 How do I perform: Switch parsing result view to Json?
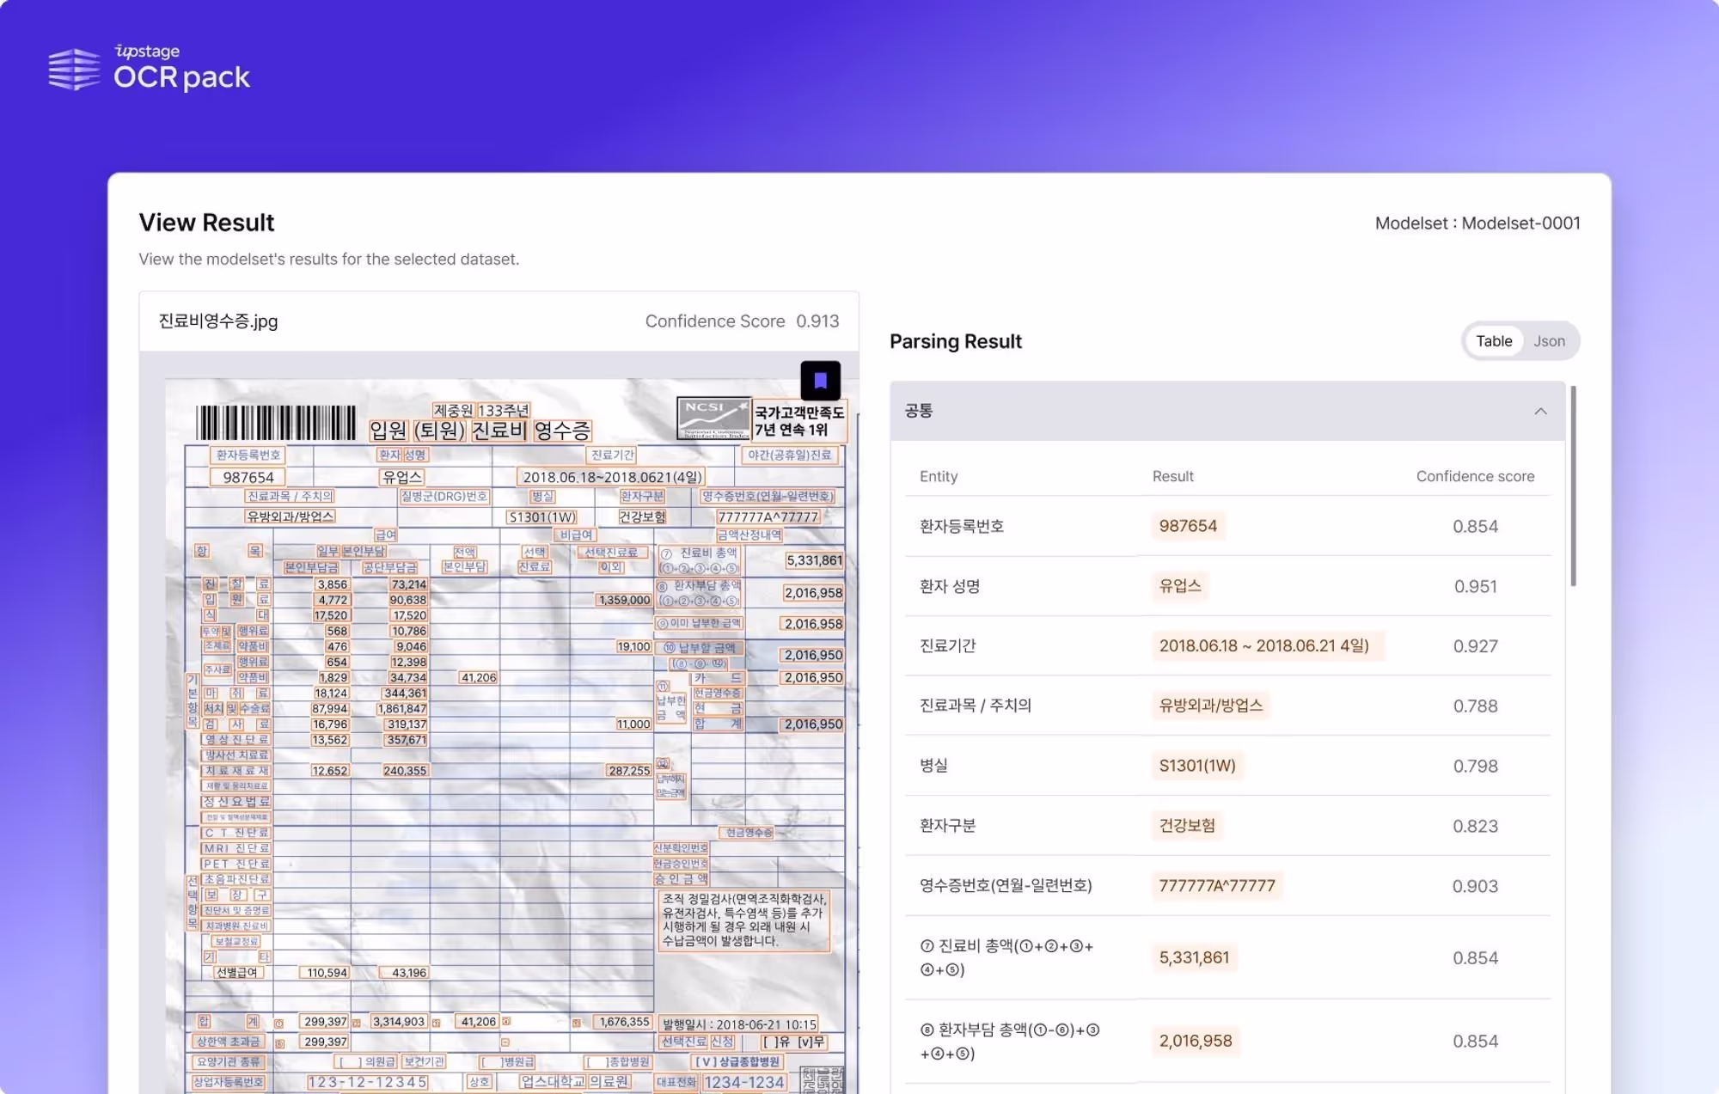pyautogui.click(x=1549, y=341)
